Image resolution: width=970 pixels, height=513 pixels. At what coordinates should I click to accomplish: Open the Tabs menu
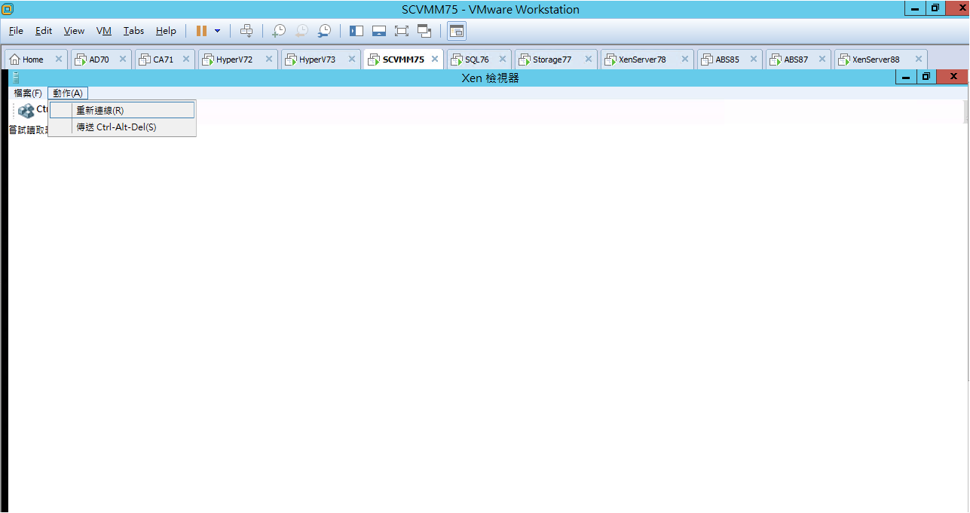133,31
